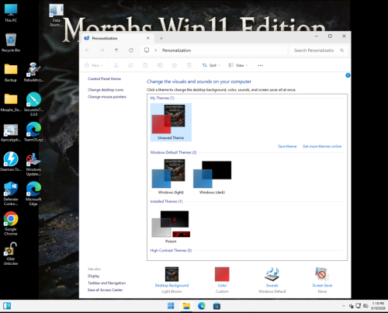The height and width of the screenshot is (313, 388).
Task: Open the Recycle Bin desktop icon
Action: 11,43
